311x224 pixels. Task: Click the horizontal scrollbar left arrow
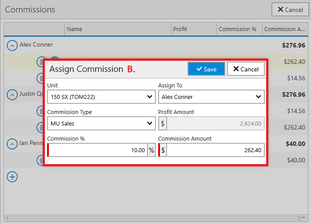click(8, 218)
